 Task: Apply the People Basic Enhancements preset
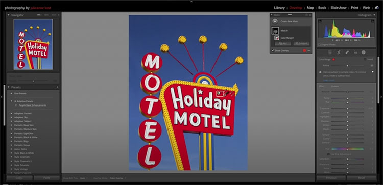[33, 105]
